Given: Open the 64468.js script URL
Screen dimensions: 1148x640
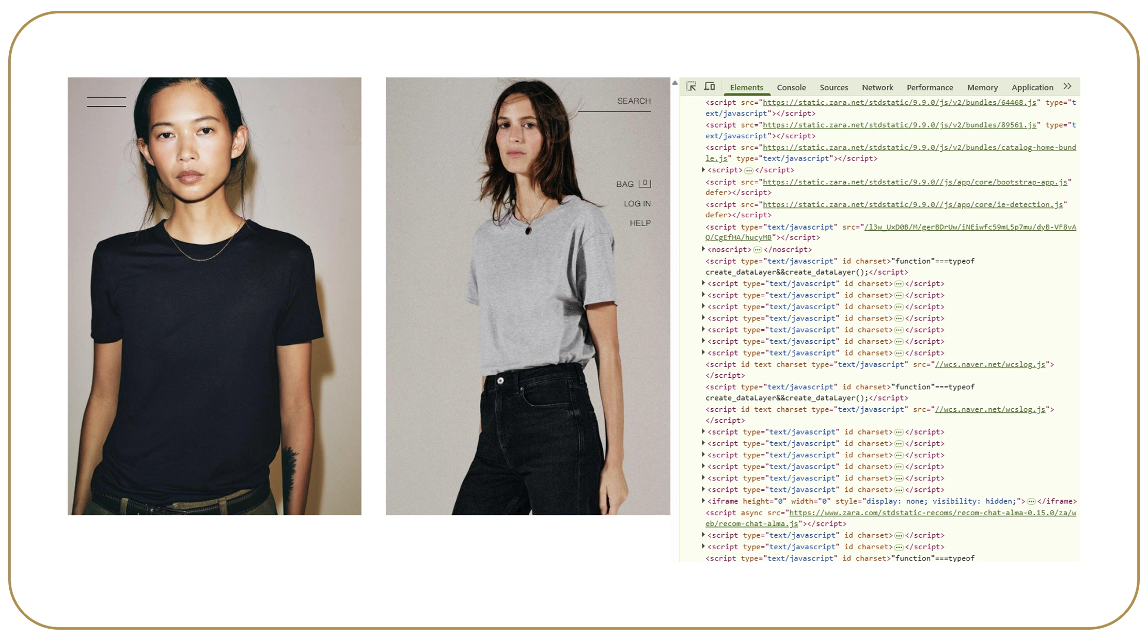Looking at the screenshot, I should pyautogui.click(x=899, y=102).
